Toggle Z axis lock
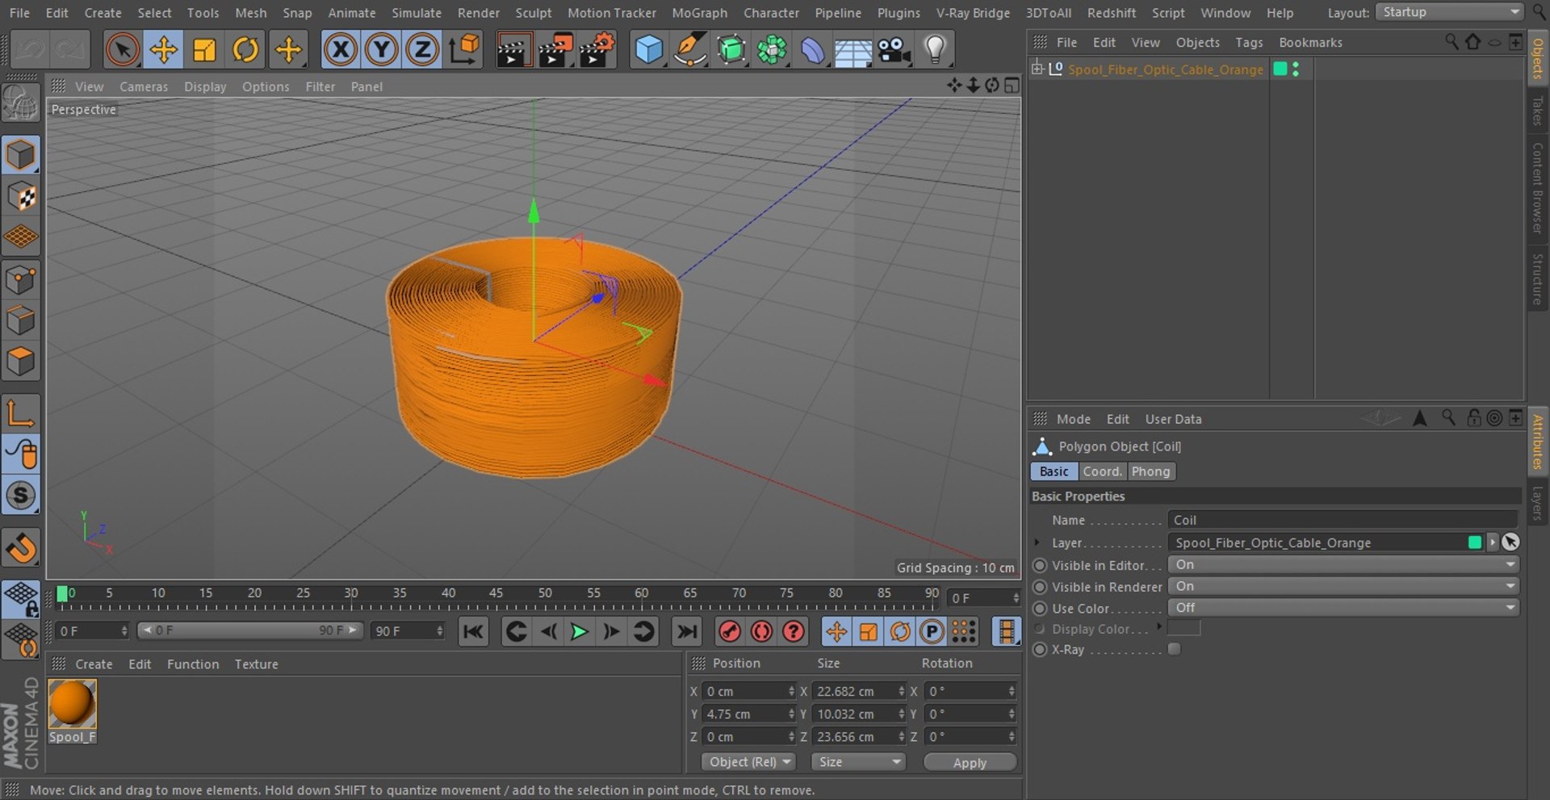The width and height of the screenshot is (1550, 800). tap(421, 50)
